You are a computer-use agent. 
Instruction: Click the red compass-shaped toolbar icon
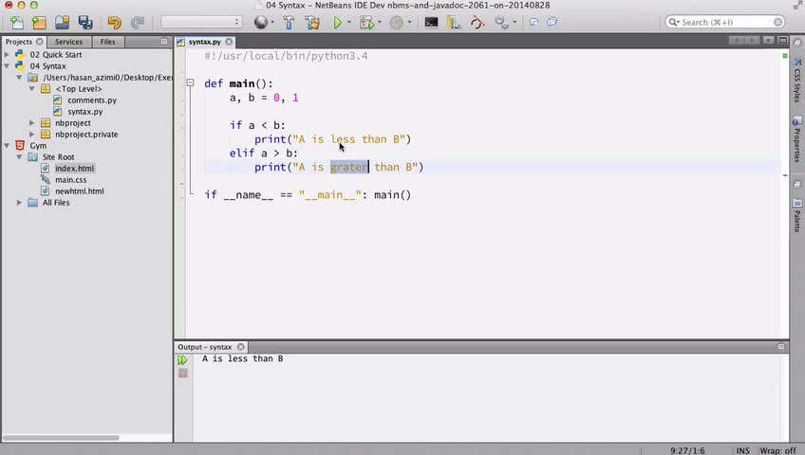coord(477,23)
